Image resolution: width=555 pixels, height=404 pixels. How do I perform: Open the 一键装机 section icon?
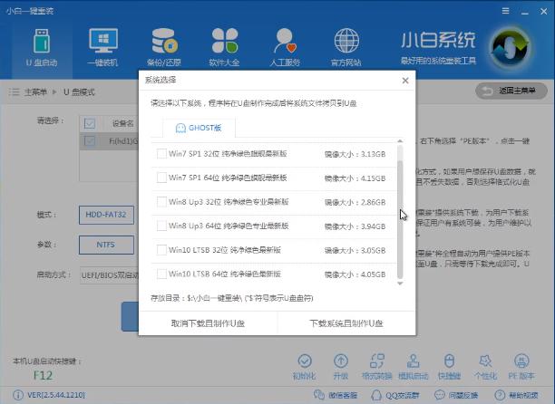tap(102, 41)
